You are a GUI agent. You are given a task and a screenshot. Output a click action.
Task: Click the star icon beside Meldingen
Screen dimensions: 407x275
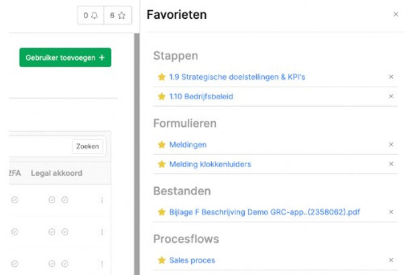(x=161, y=144)
